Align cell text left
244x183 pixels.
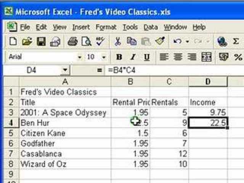(x=164, y=57)
